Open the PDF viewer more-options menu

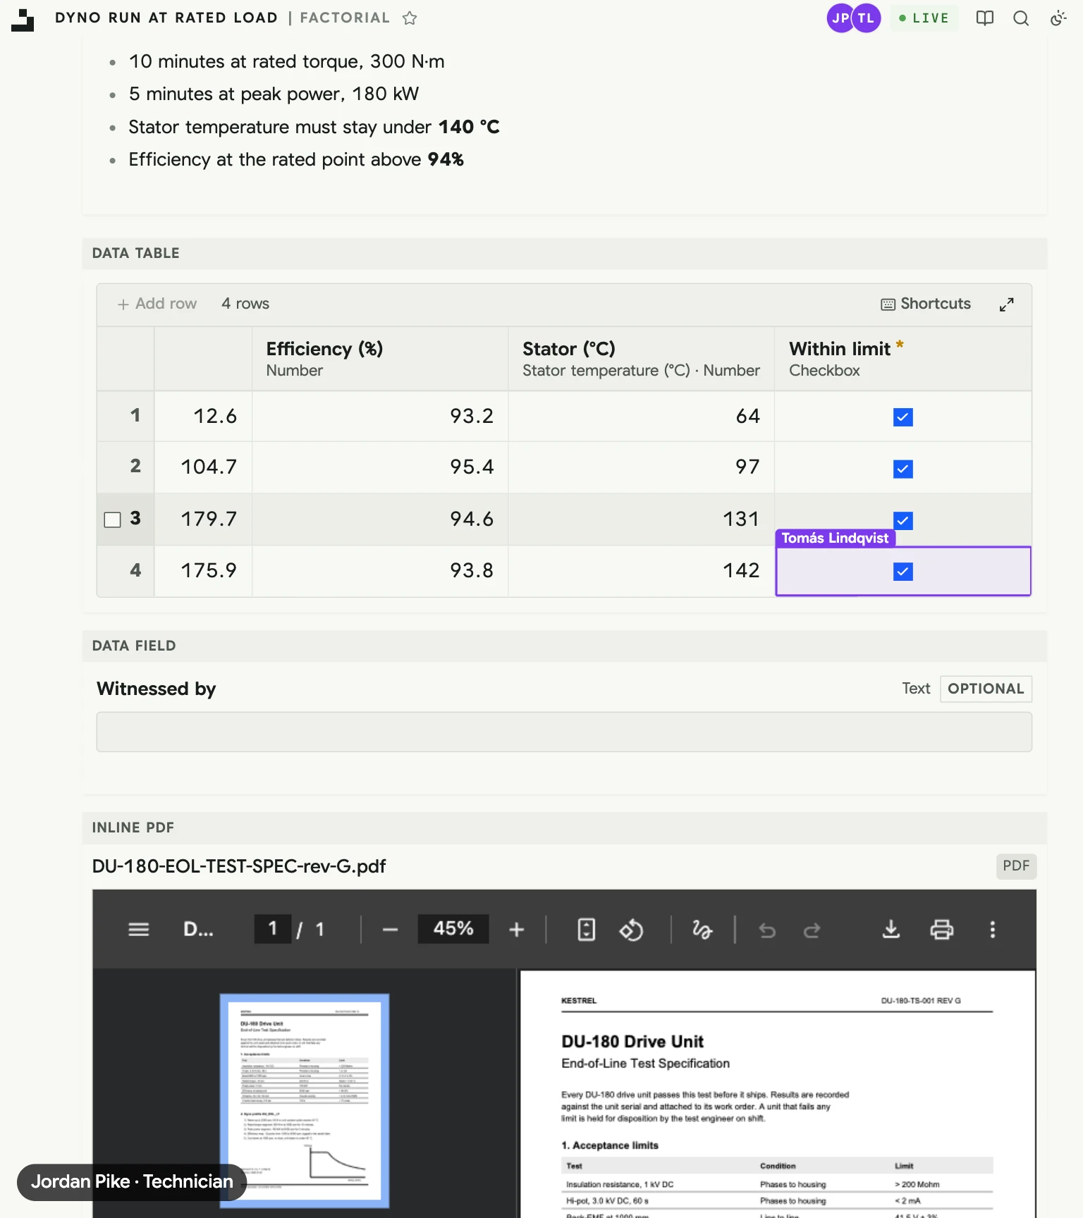(993, 930)
